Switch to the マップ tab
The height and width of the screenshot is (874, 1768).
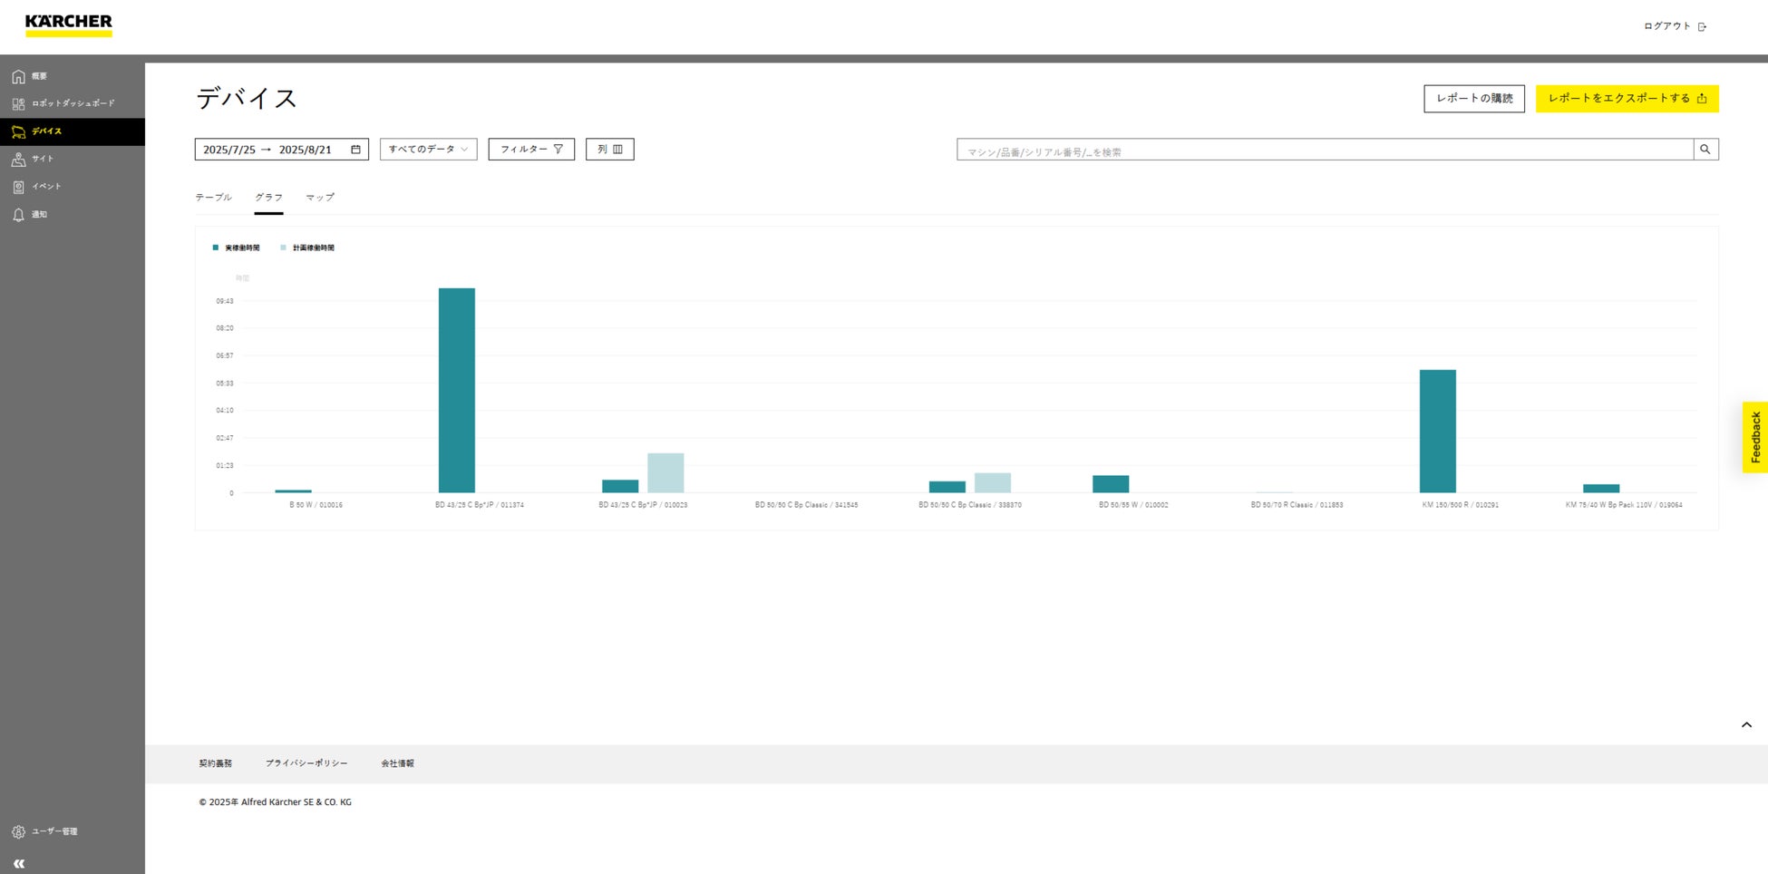[320, 198]
